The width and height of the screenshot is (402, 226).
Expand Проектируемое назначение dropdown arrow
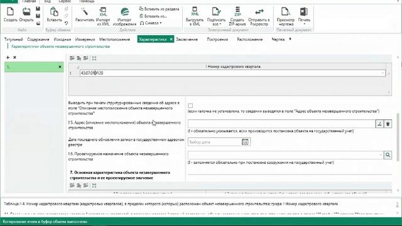click(381, 155)
